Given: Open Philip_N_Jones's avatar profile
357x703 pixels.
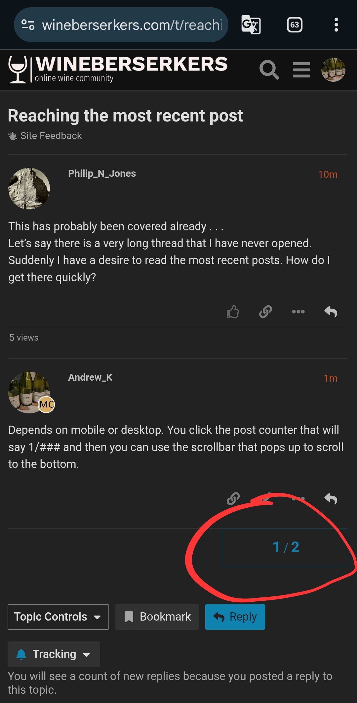Looking at the screenshot, I should [x=29, y=189].
